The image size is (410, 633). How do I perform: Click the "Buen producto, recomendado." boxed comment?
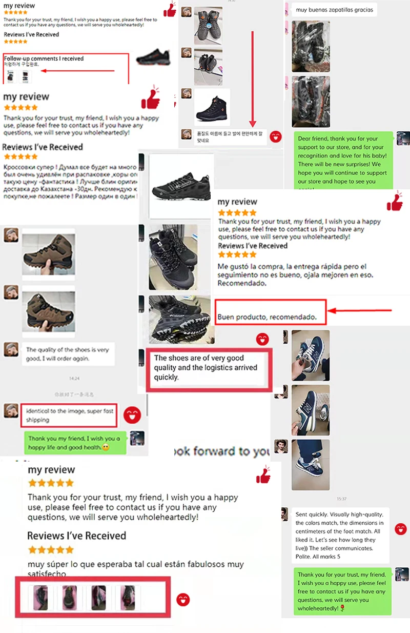coord(271,312)
